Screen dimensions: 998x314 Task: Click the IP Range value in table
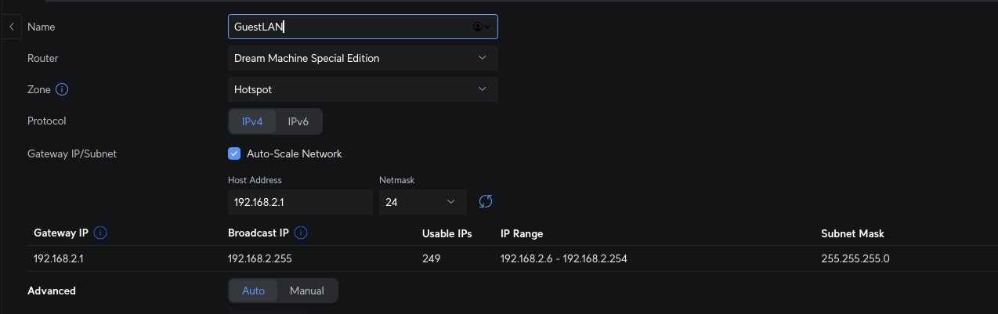click(x=564, y=258)
